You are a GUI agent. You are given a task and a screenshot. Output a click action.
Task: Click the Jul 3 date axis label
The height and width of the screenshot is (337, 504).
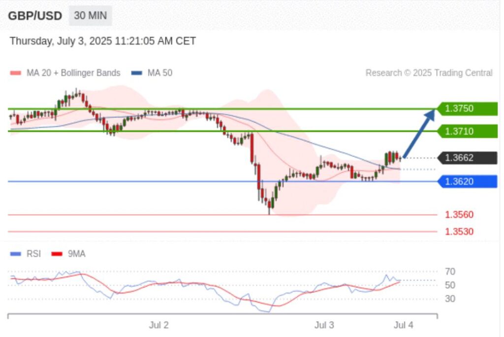[324, 325]
